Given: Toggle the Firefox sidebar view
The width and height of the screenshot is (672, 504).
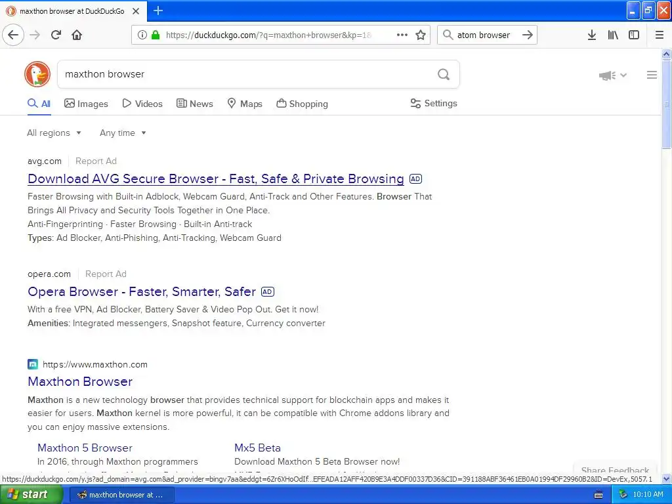Looking at the screenshot, I should coord(634,35).
